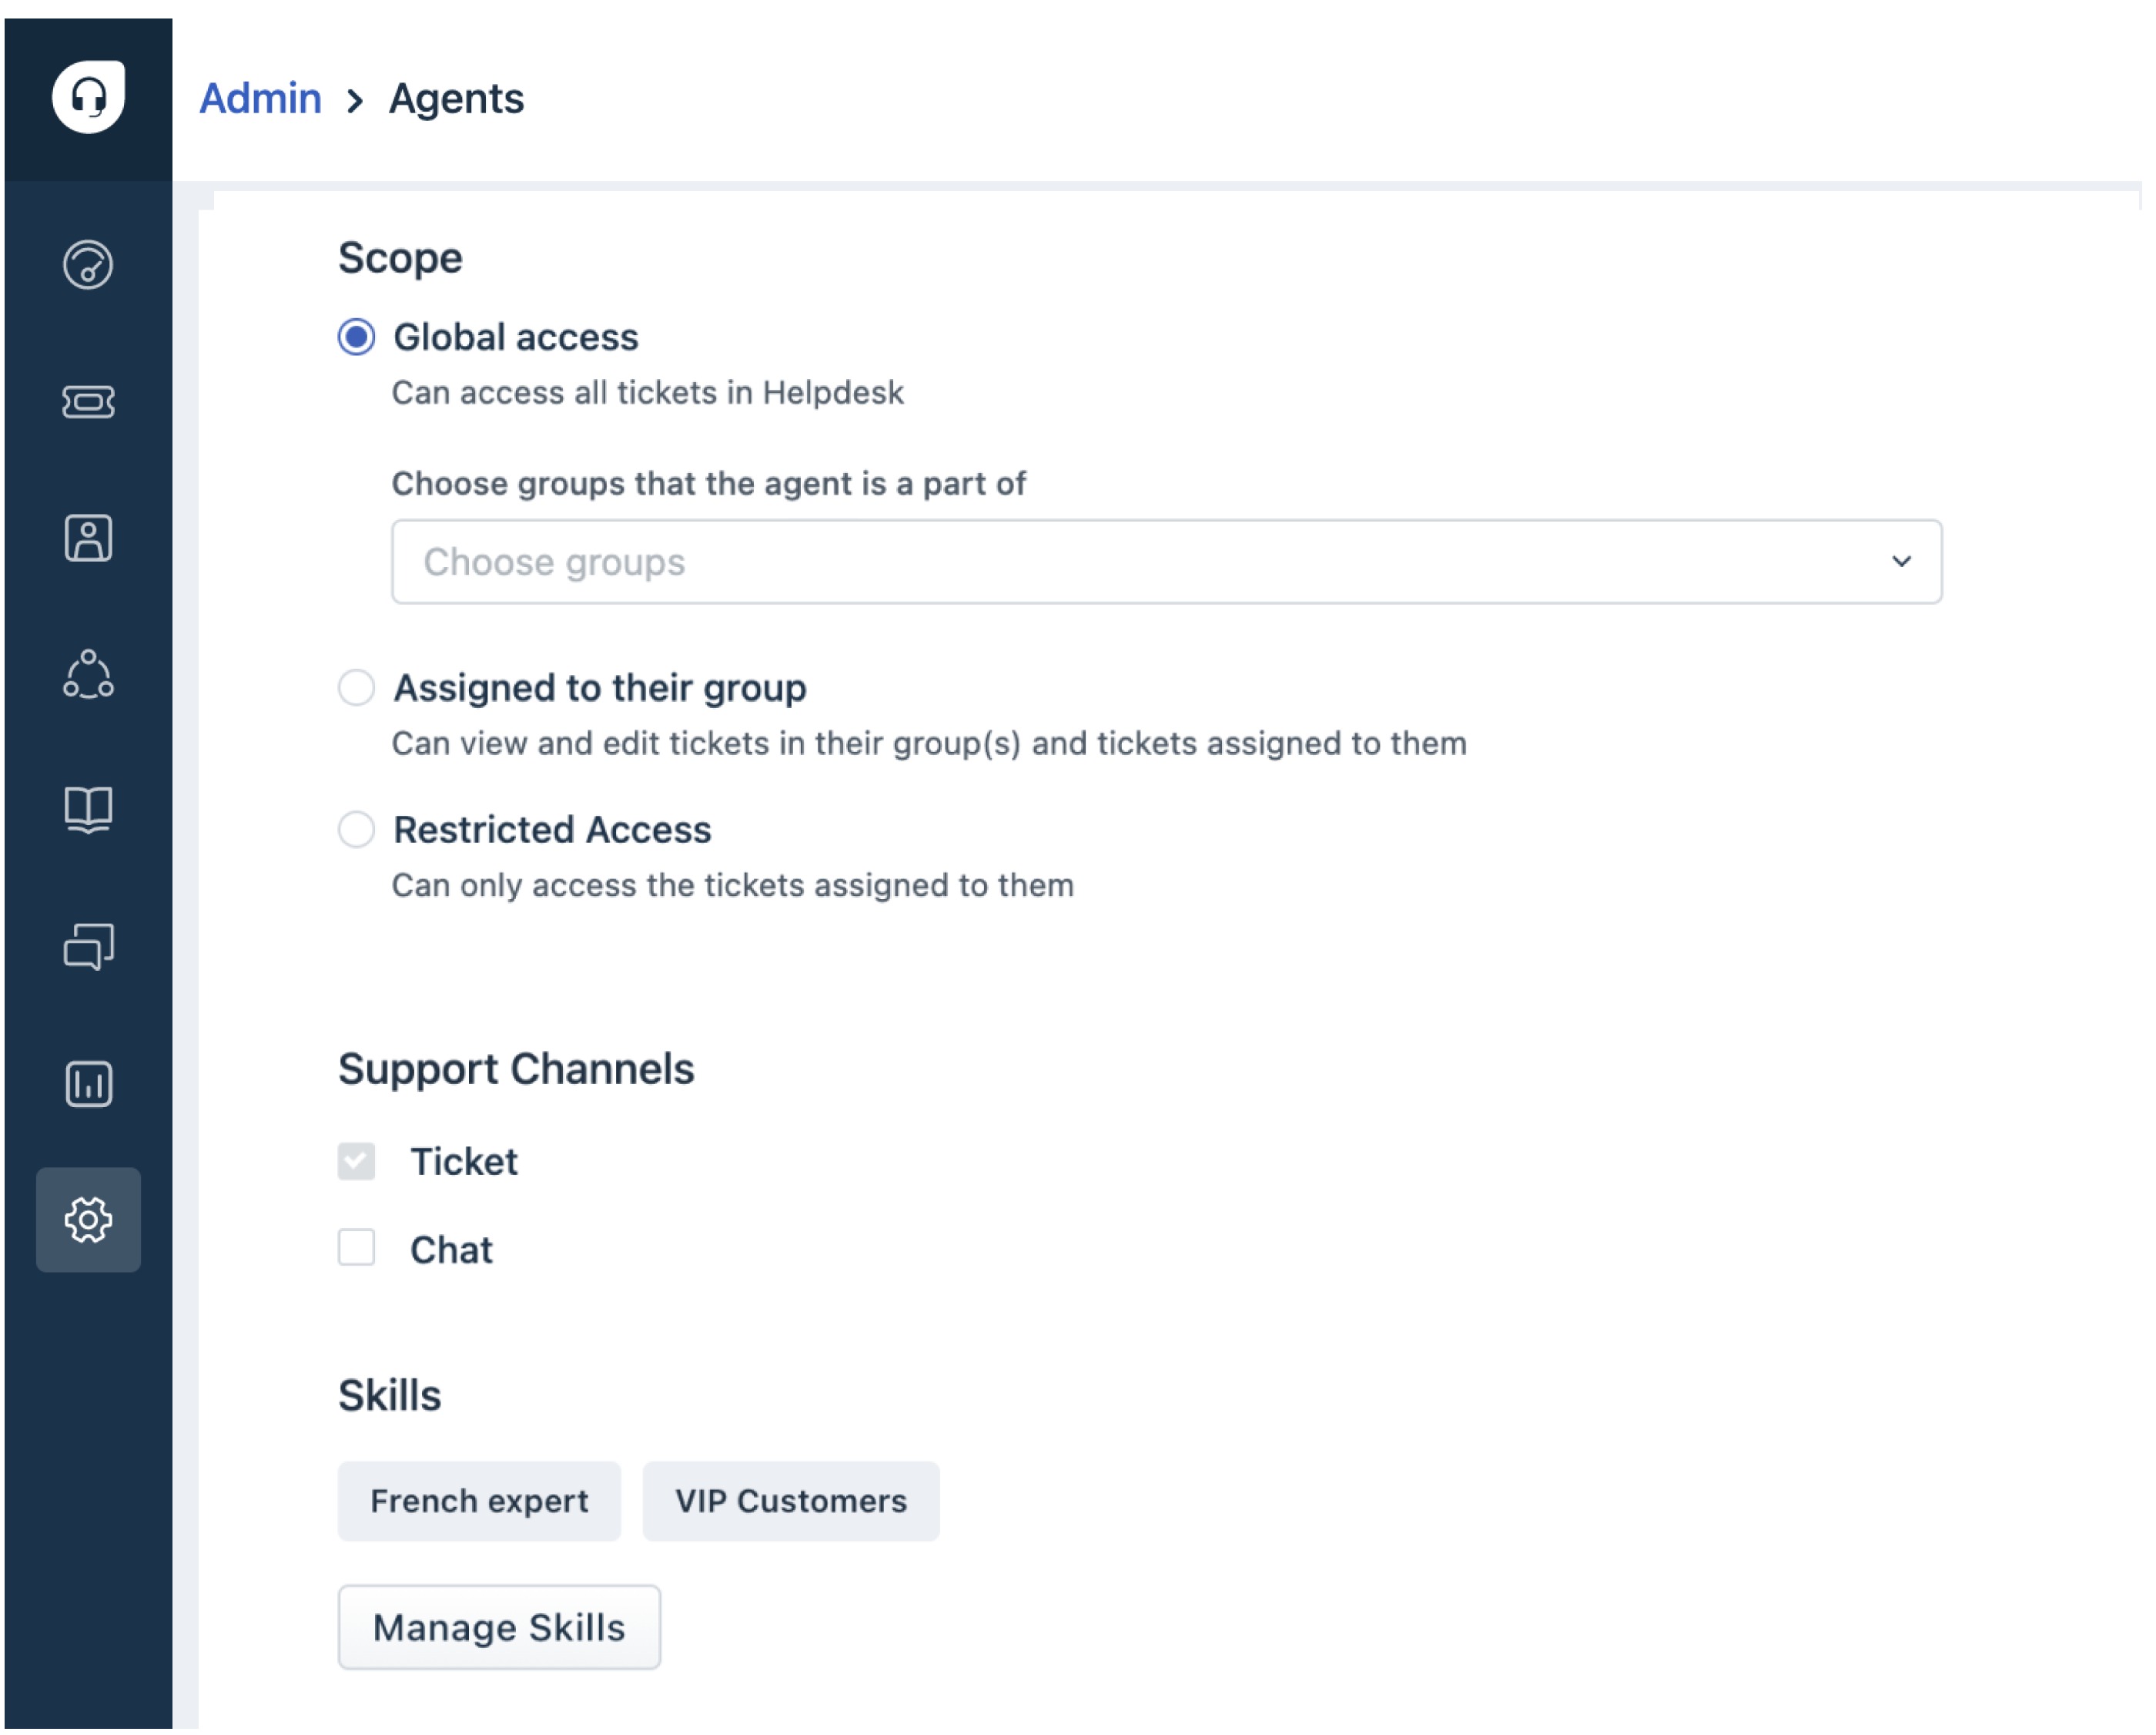The height and width of the screenshot is (1735, 2156).
Task: Toggle the Ticket support channel checkbox
Action: 356,1162
